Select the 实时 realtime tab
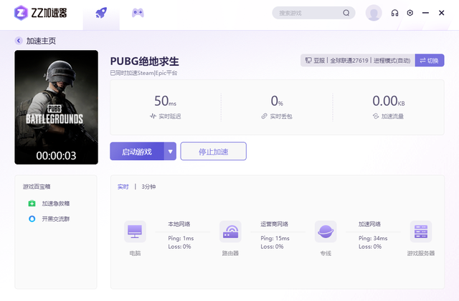The height and width of the screenshot is (301, 459). (x=123, y=187)
